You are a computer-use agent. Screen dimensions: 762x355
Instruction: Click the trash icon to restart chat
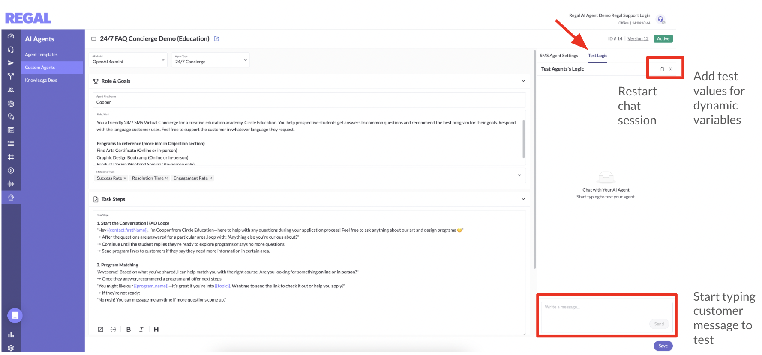pyautogui.click(x=662, y=69)
